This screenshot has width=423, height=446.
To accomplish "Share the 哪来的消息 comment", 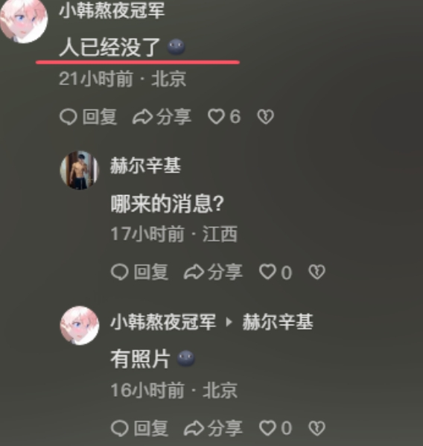I will tap(194, 272).
